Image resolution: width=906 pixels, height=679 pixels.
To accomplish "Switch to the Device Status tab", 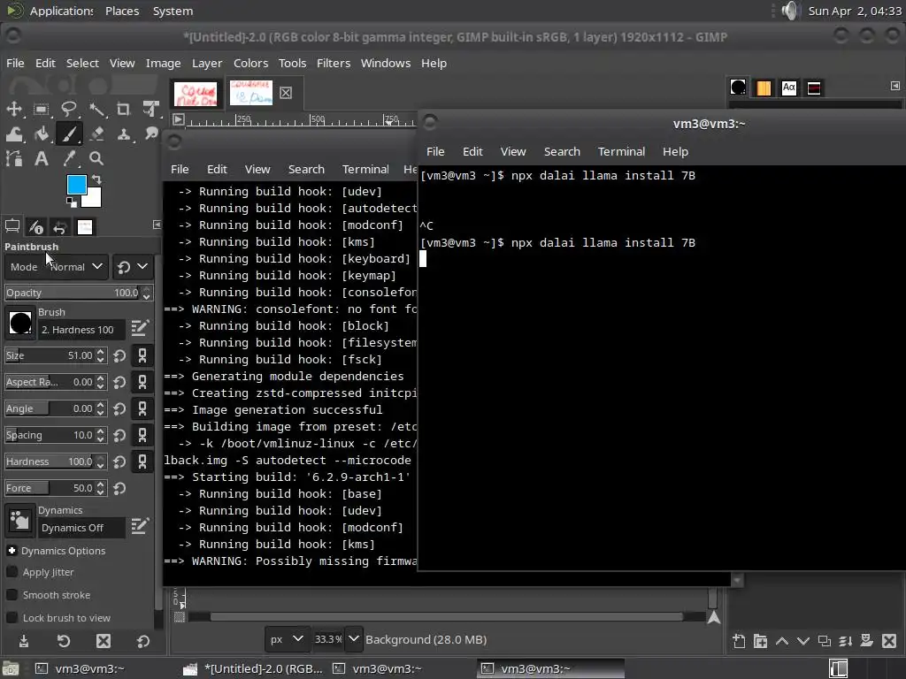I will 35,227.
